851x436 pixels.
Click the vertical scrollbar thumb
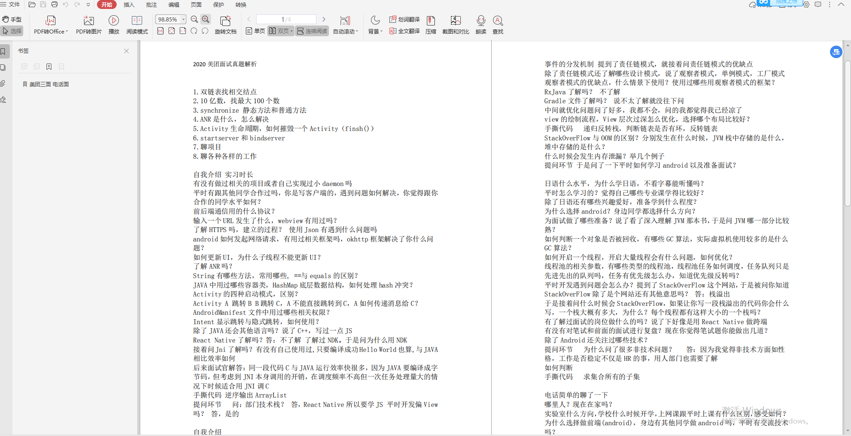(x=847, y=133)
